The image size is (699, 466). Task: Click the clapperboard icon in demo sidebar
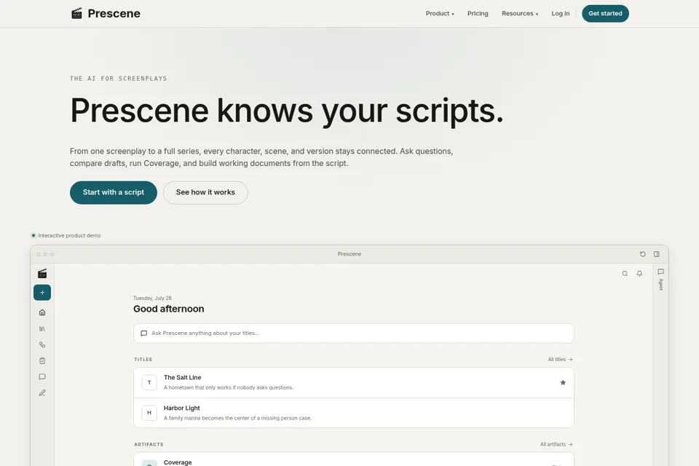coord(42,273)
